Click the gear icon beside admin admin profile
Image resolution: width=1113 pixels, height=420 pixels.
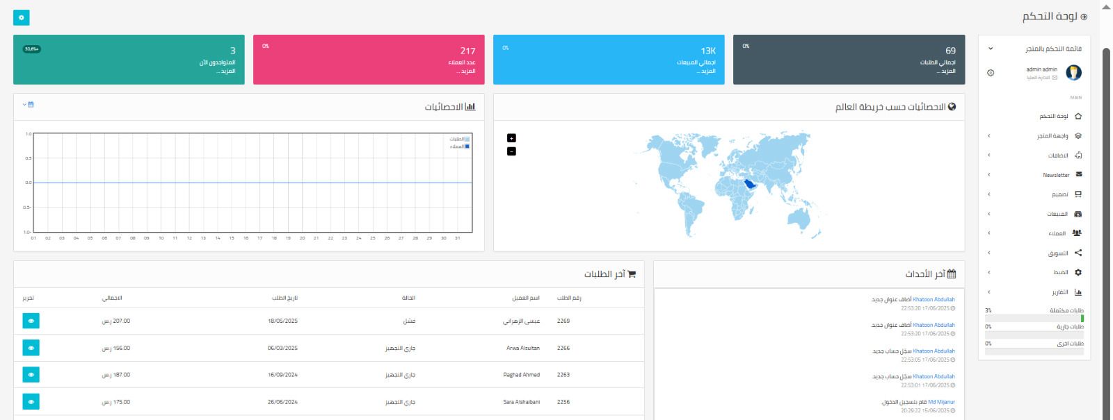coord(991,73)
